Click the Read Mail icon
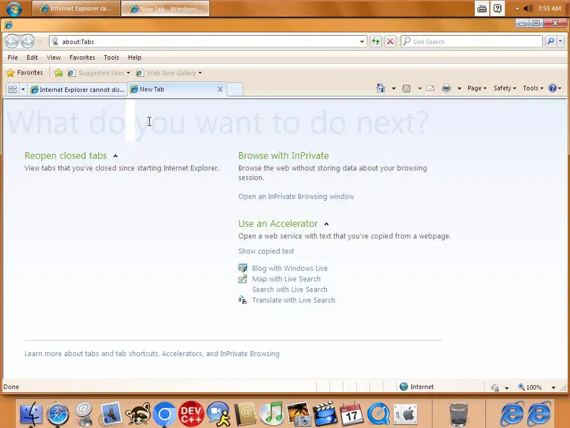 pyautogui.click(x=430, y=88)
